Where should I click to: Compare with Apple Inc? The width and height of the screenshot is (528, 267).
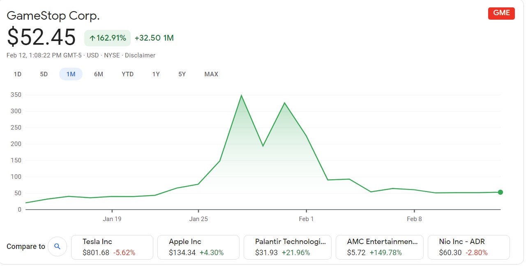coord(198,246)
